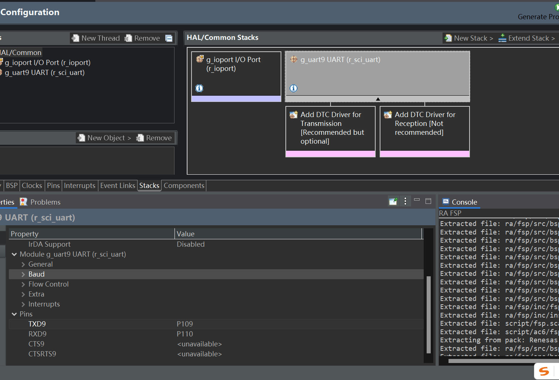This screenshot has width=559, height=380.
Task: Click the info icon on the g_uart9 stack block
Action: click(x=294, y=88)
